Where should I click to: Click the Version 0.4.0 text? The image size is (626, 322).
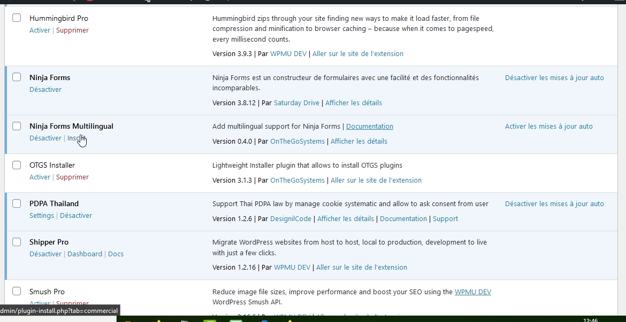(x=232, y=142)
